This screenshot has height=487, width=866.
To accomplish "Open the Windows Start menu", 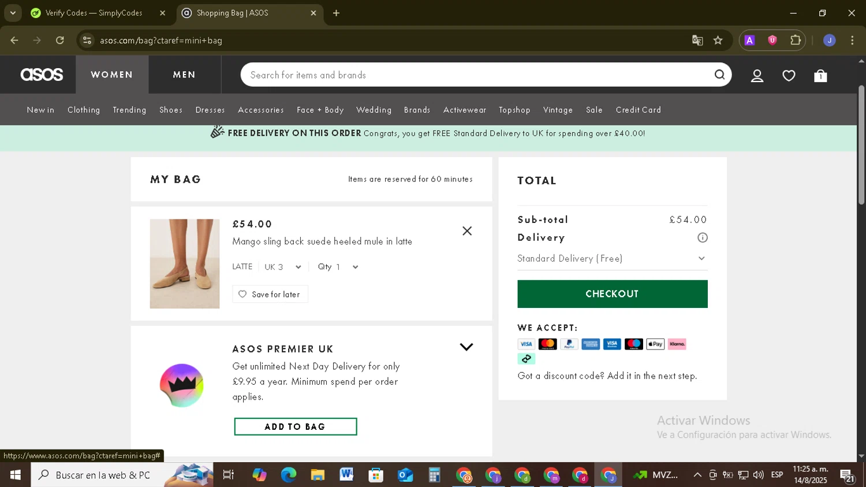I will [15, 475].
